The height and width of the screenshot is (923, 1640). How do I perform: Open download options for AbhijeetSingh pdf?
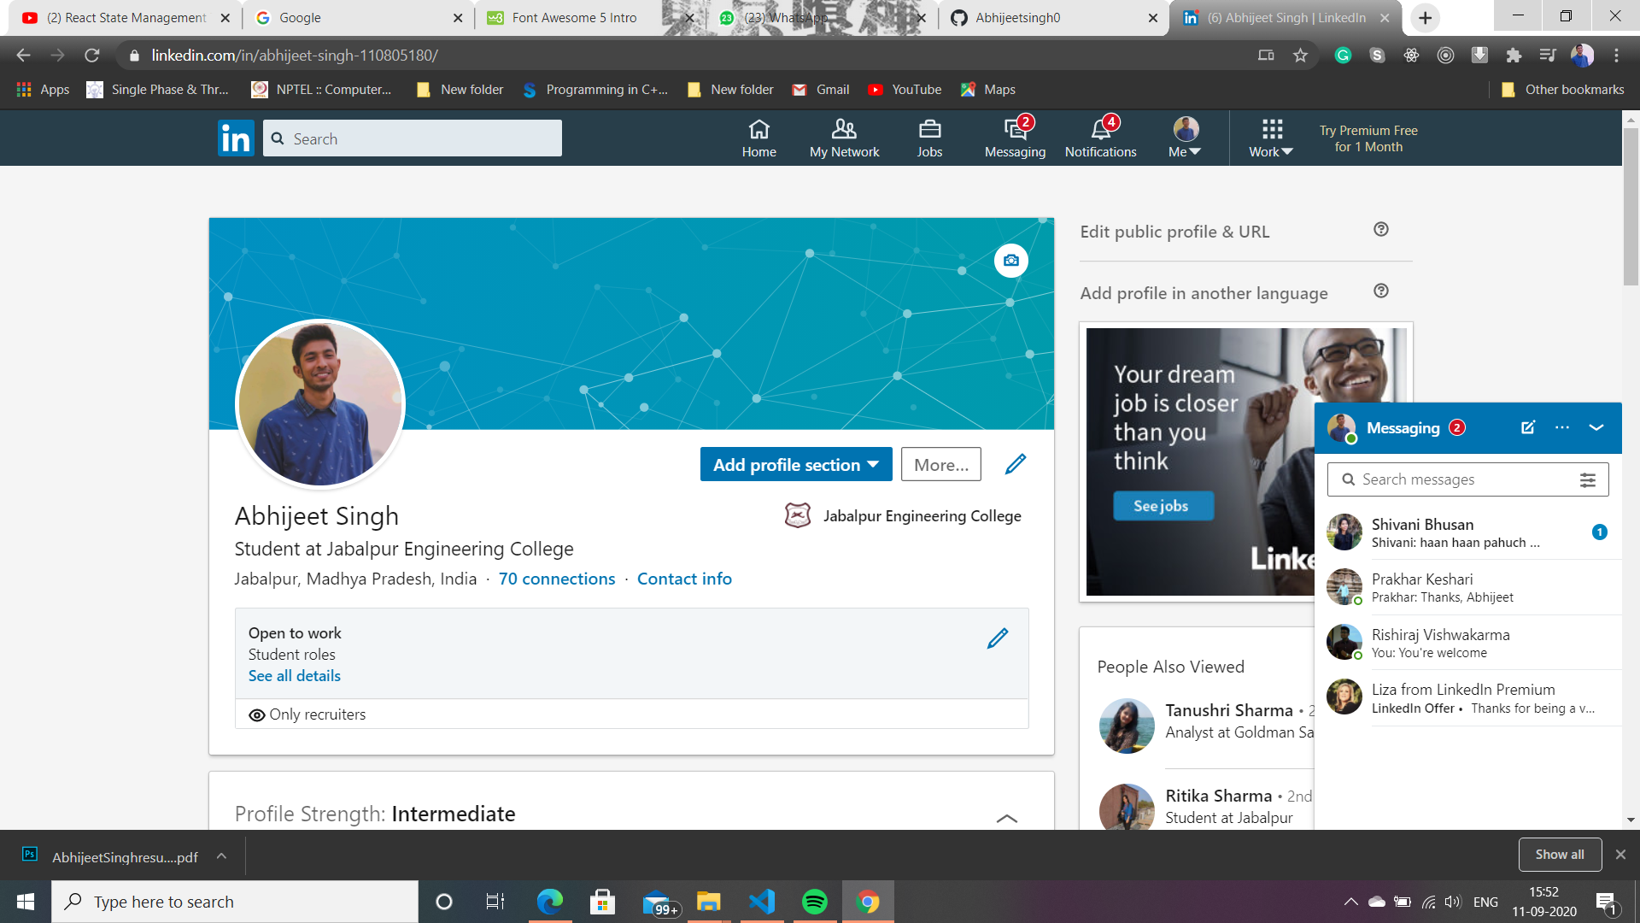coord(221,855)
